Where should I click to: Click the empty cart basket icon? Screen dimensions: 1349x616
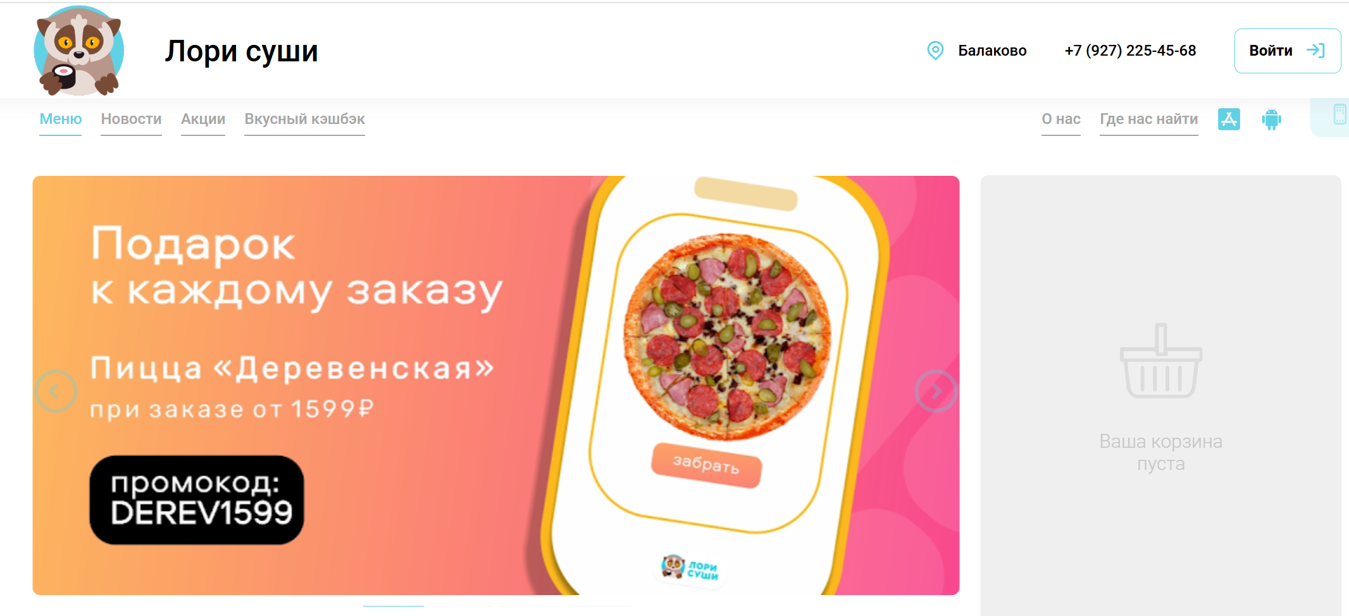[x=1161, y=360]
